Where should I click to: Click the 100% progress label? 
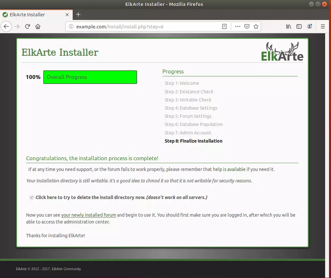pos(33,77)
